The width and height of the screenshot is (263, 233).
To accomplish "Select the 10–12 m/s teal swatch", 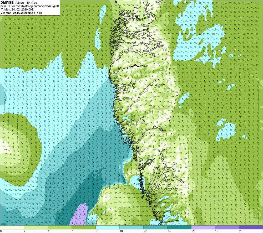I will (131, 227).
